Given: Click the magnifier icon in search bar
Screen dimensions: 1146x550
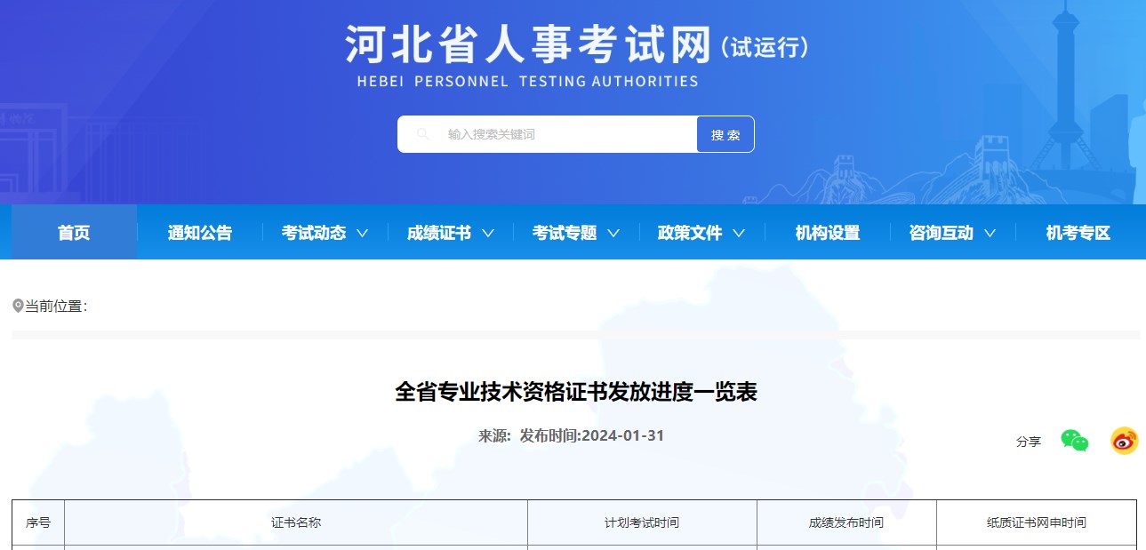Looking at the screenshot, I should pos(421,133).
